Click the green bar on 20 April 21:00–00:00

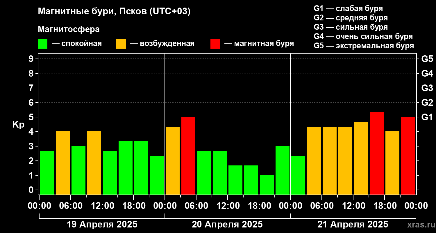(283, 170)
